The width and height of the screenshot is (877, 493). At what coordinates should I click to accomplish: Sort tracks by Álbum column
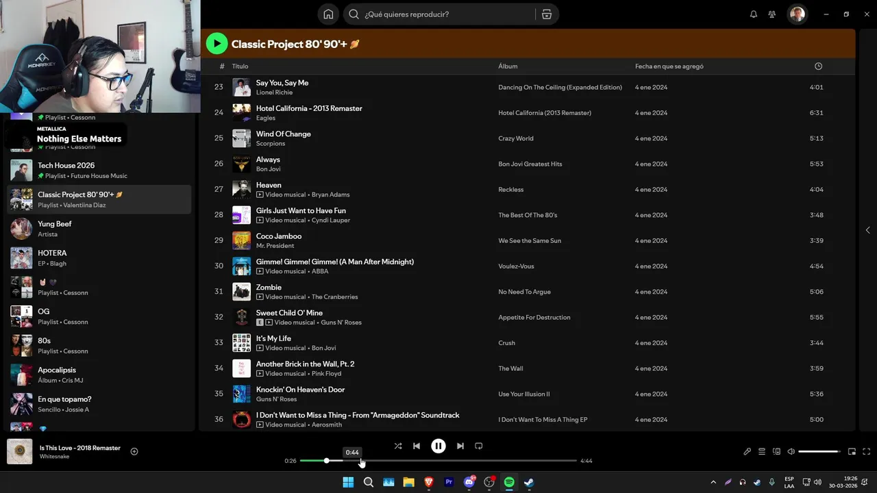[508, 66]
